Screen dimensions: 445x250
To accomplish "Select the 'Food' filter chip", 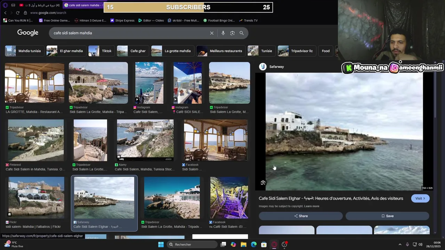I will click(x=326, y=51).
